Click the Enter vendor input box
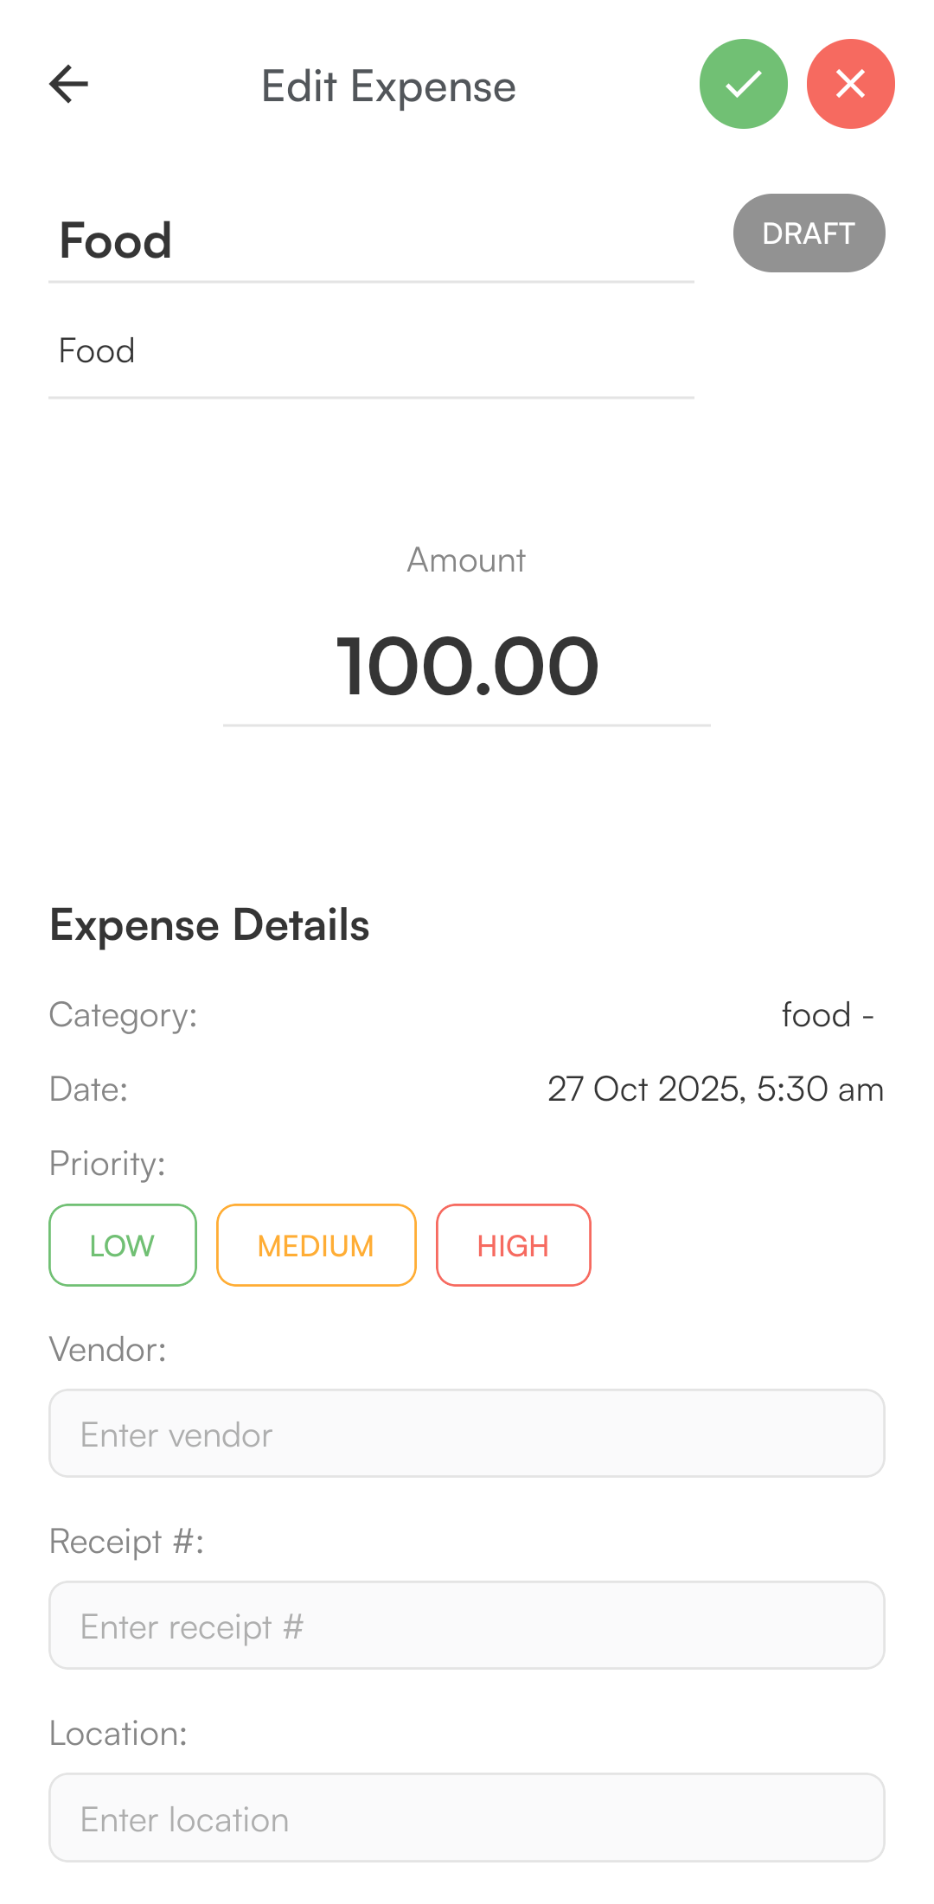The height and width of the screenshot is (1904, 934). coord(467,1434)
